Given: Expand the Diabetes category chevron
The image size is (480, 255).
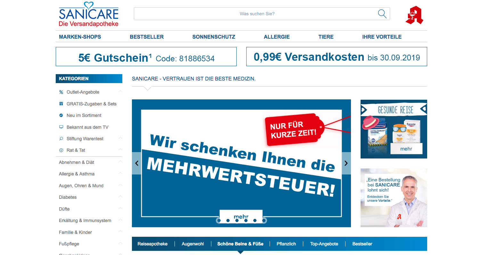Looking at the screenshot, I should (x=120, y=197).
